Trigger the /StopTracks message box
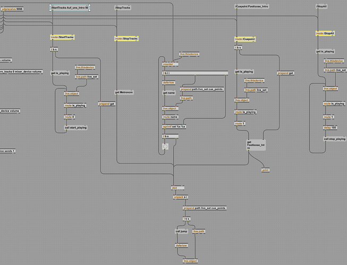347x265 pixels. pyautogui.click(x=123, y=8)
